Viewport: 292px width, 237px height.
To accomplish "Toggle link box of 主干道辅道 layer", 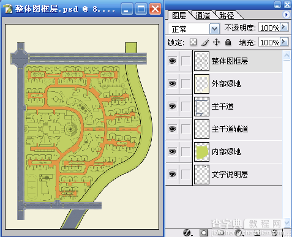I will point(185,129).
